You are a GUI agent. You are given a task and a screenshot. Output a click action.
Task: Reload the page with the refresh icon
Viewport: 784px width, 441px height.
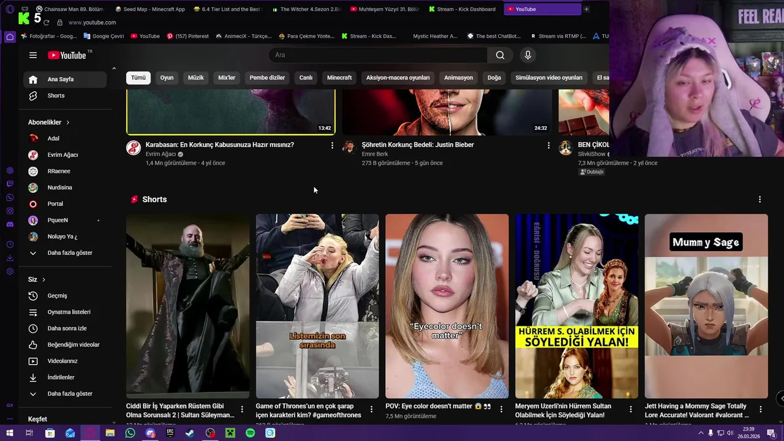tap(46, 22)
